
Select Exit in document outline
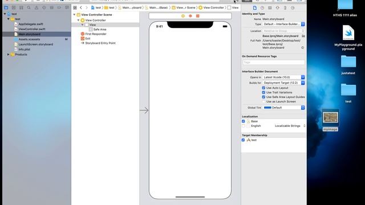point(88,39)
